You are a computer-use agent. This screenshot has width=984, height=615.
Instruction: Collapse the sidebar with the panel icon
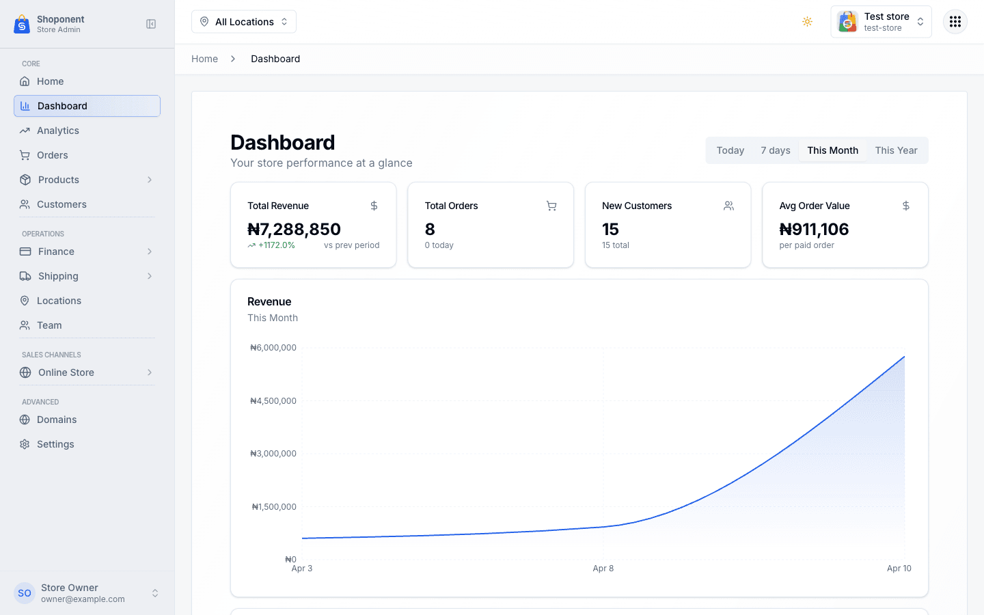point(151,24)
